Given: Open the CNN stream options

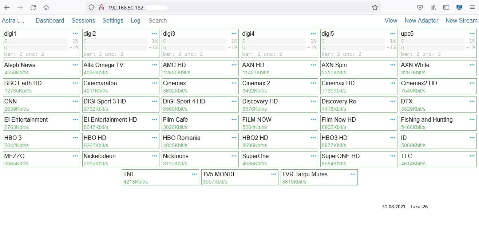Looking at the screenshot, I should (x=75, y=101).
